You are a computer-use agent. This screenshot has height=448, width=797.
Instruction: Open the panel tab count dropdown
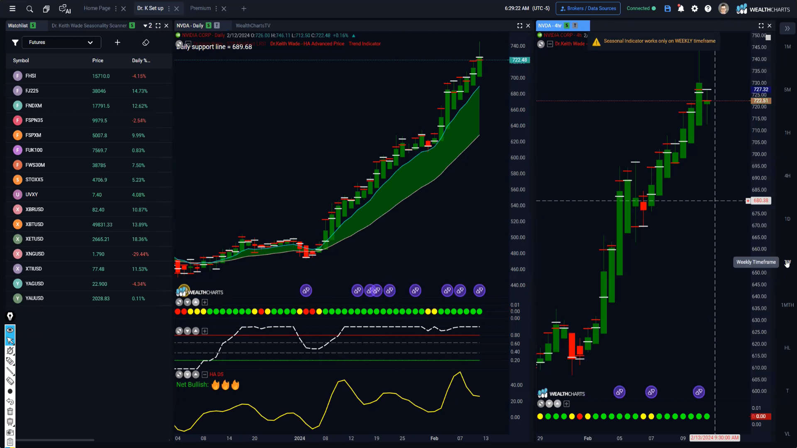148,26
